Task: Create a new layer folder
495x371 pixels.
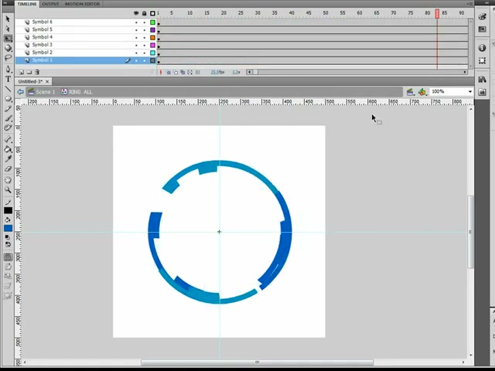Action: tap(29, 72)
